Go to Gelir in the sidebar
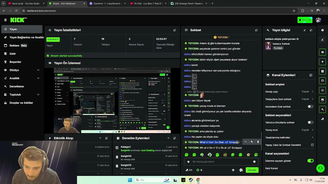 click(x=22, y=54)
